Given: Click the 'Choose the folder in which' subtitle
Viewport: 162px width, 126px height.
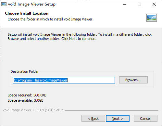Looking at the screenshot, I should [50, 19].
